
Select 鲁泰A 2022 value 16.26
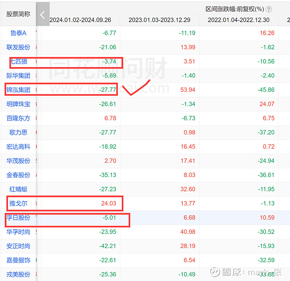pyautogui.click(x=267, y=33)
